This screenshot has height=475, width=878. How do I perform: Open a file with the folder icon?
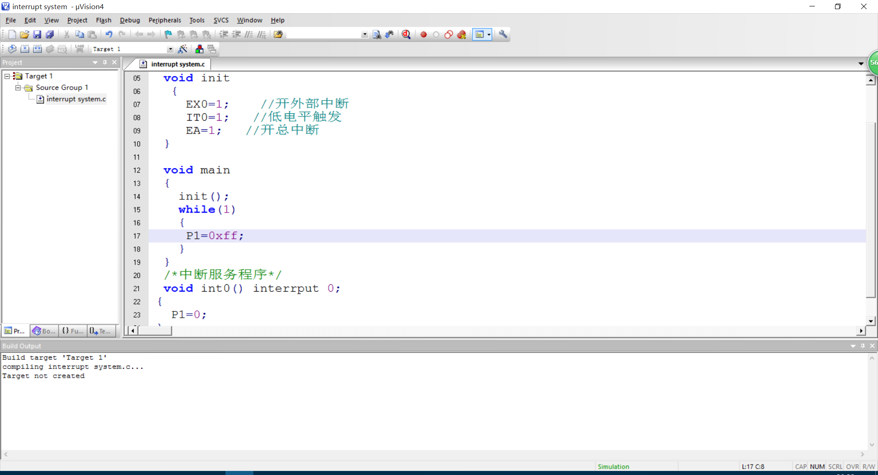pyautogui.click(x=24, y=34)
